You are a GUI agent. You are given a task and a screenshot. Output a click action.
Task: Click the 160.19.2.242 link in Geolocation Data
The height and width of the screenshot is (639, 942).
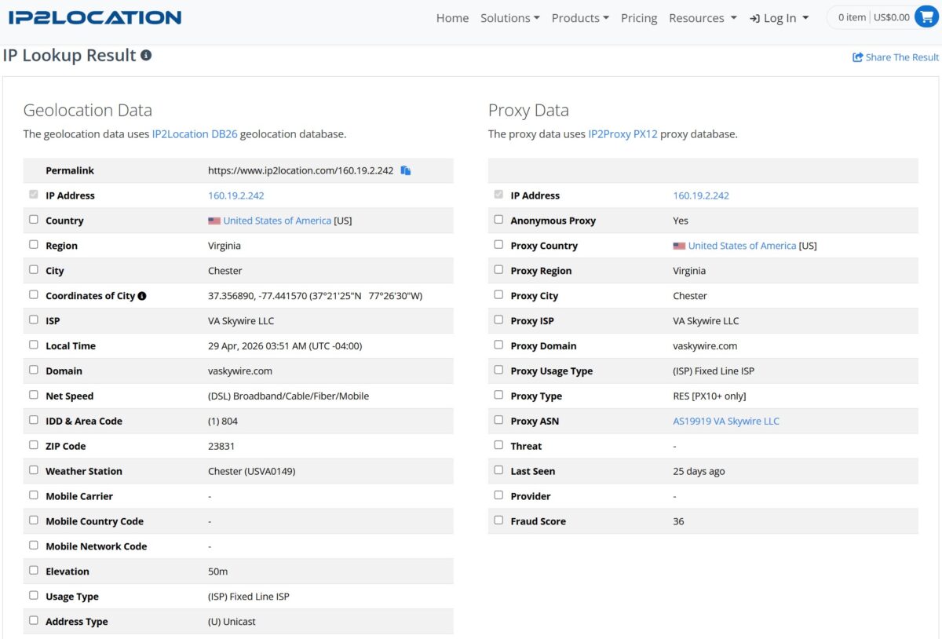236,195
